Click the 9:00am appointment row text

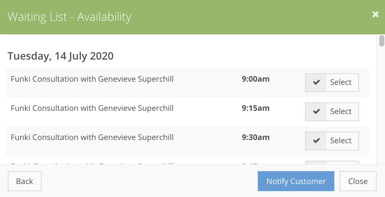coord(92,79)
